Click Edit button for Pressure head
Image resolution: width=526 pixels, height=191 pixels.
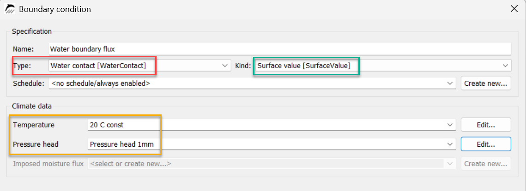tap(486, 144)
